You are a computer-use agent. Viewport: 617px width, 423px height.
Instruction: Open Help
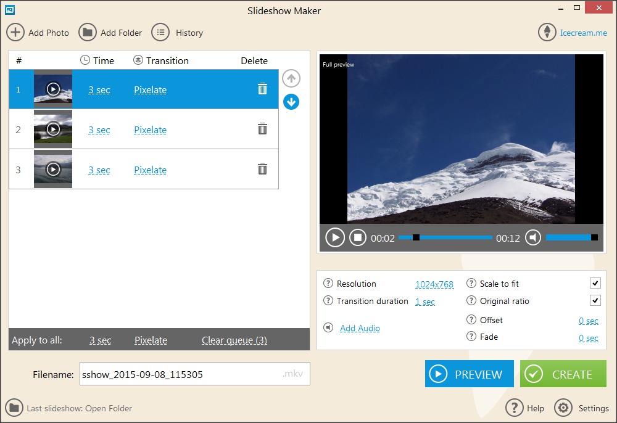click(515, 408)
